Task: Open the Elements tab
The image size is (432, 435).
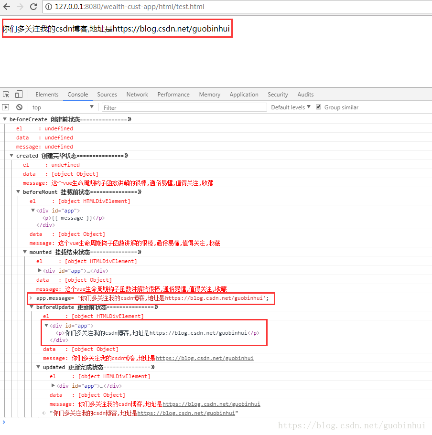Action: pos(47,95)
